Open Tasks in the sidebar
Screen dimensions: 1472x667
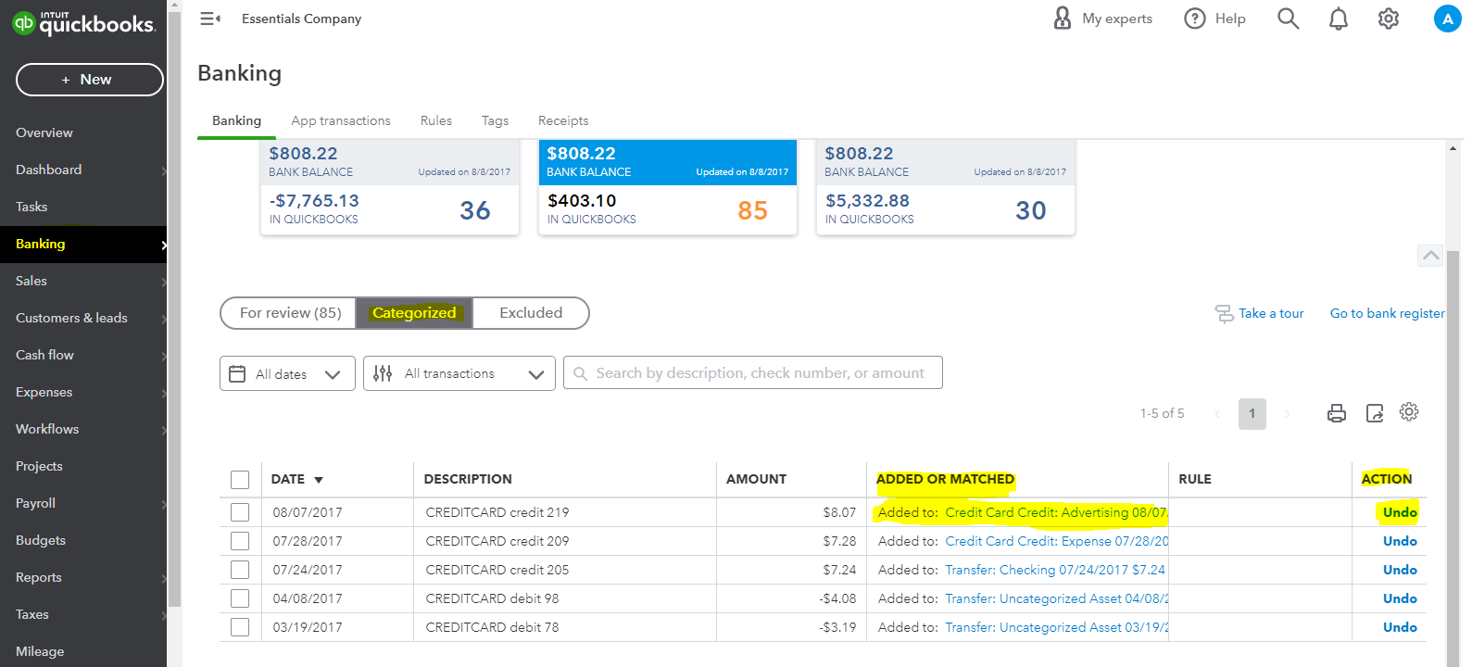point(31,208)
